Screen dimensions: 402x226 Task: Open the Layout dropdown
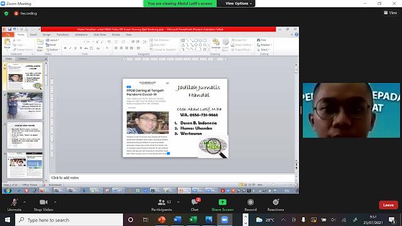tap(53, 40)
